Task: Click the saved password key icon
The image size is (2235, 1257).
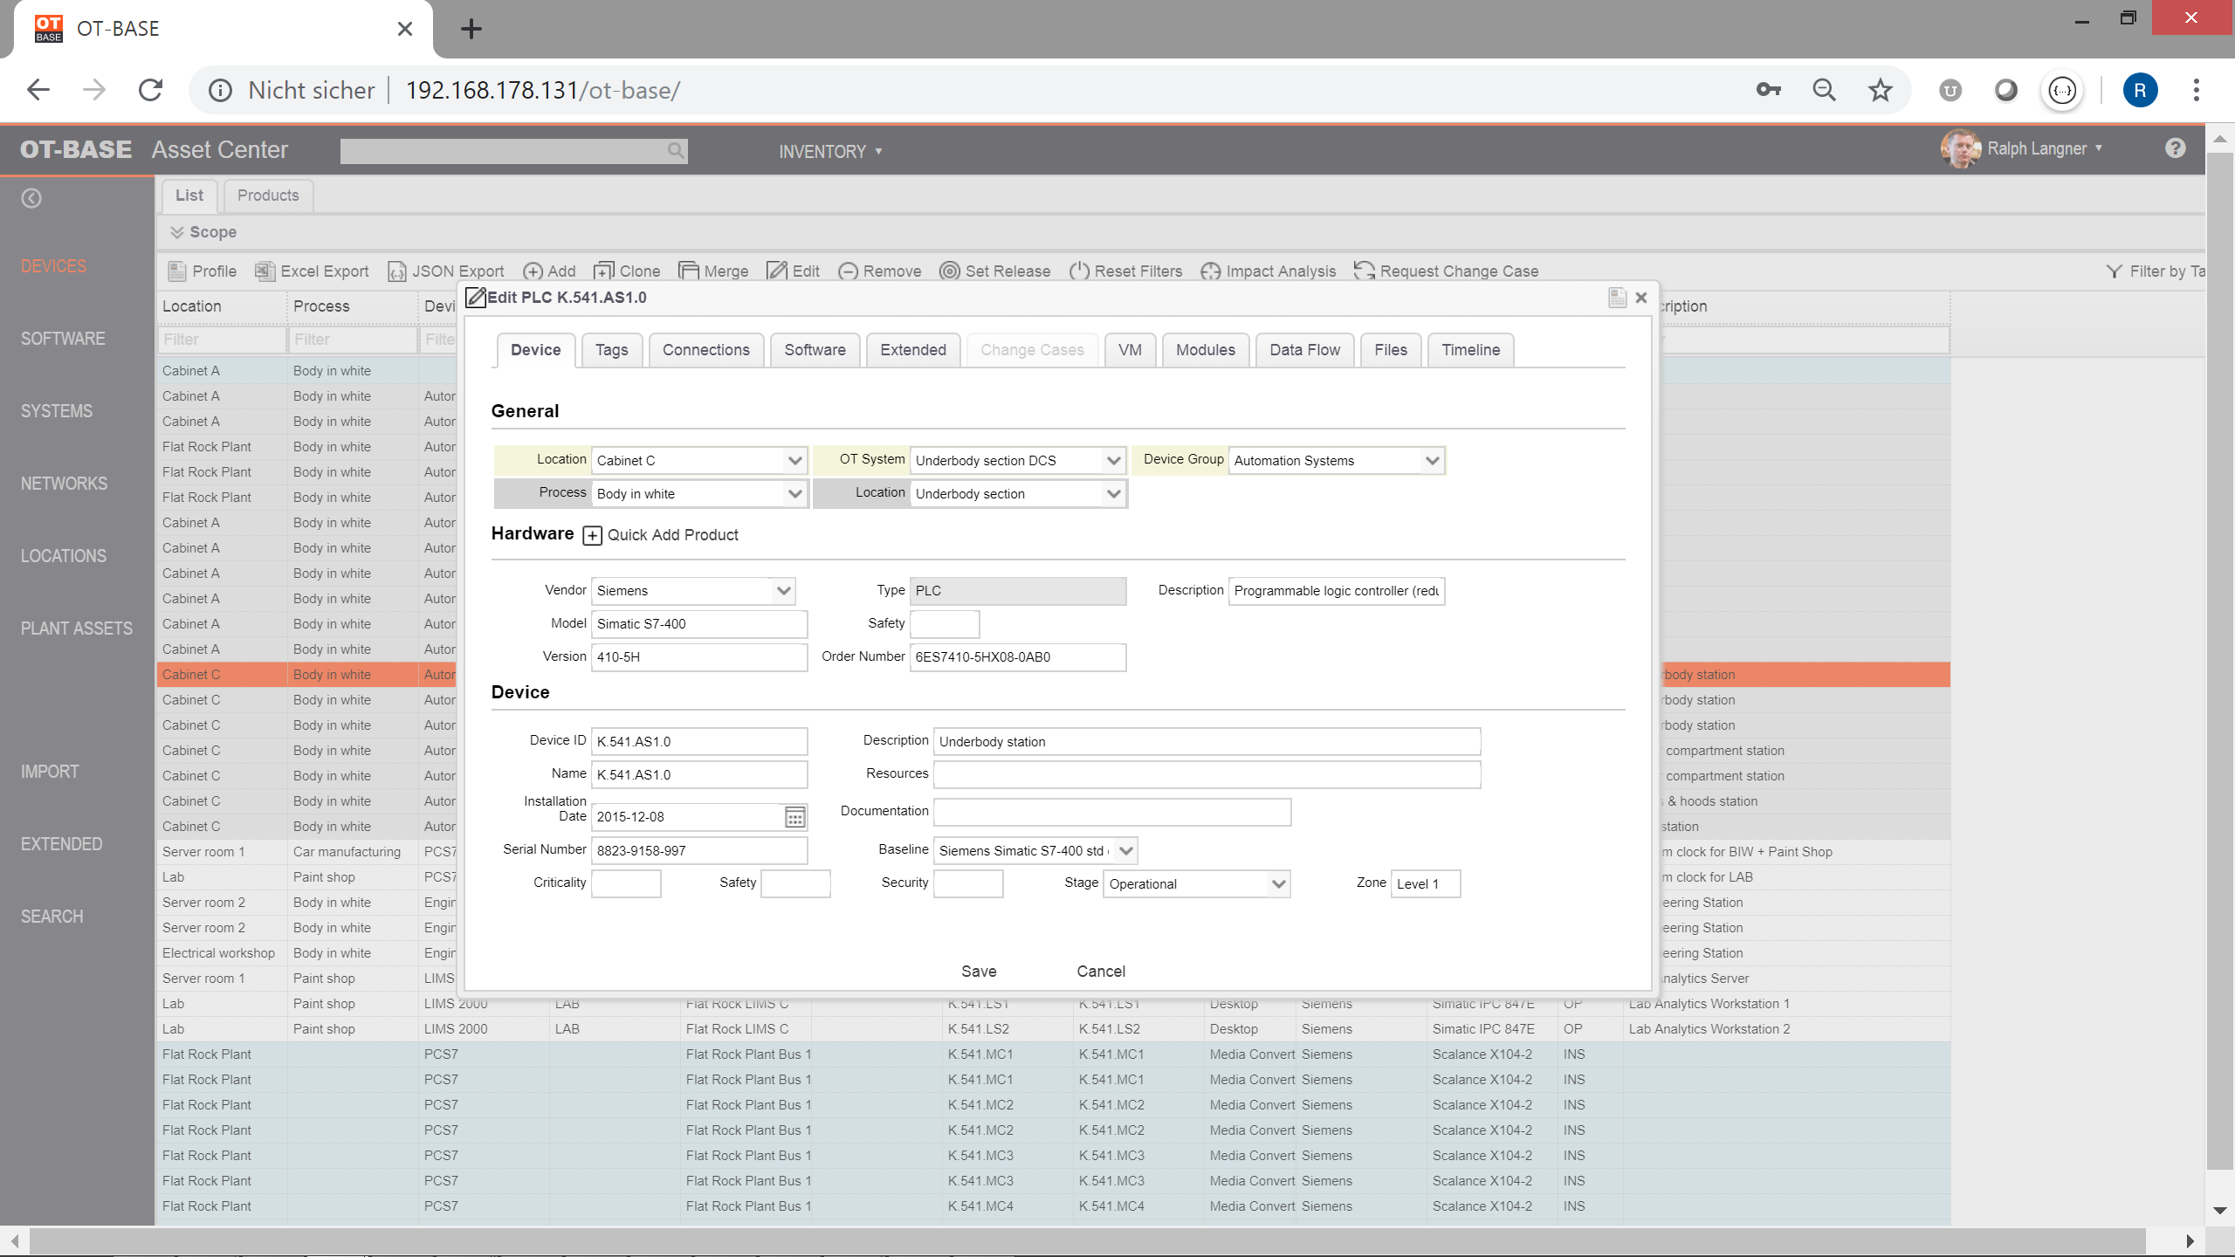Action: pos(1768,90)
